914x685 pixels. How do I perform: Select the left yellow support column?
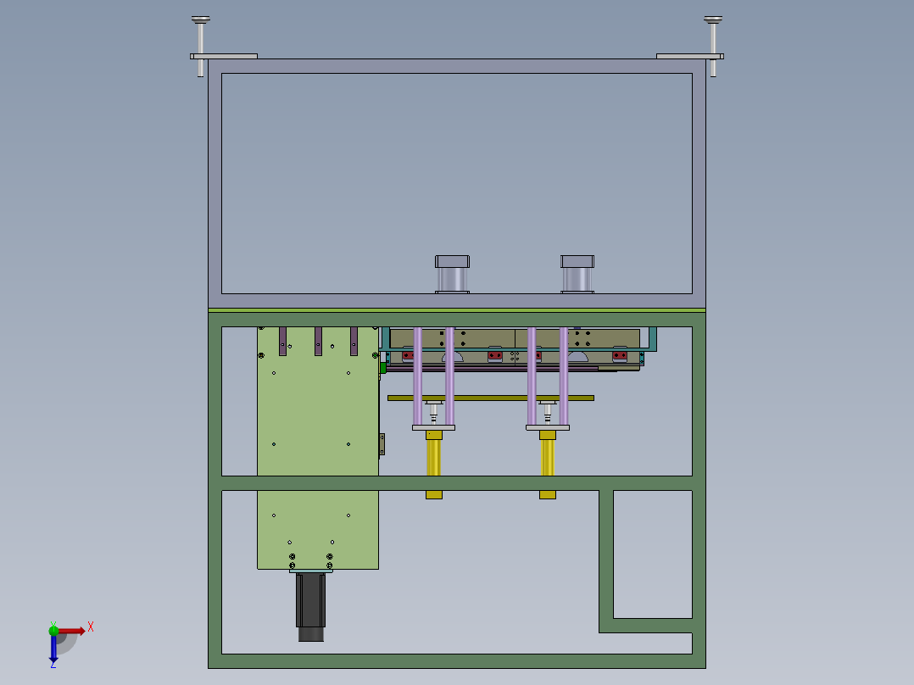pos(434,457)
